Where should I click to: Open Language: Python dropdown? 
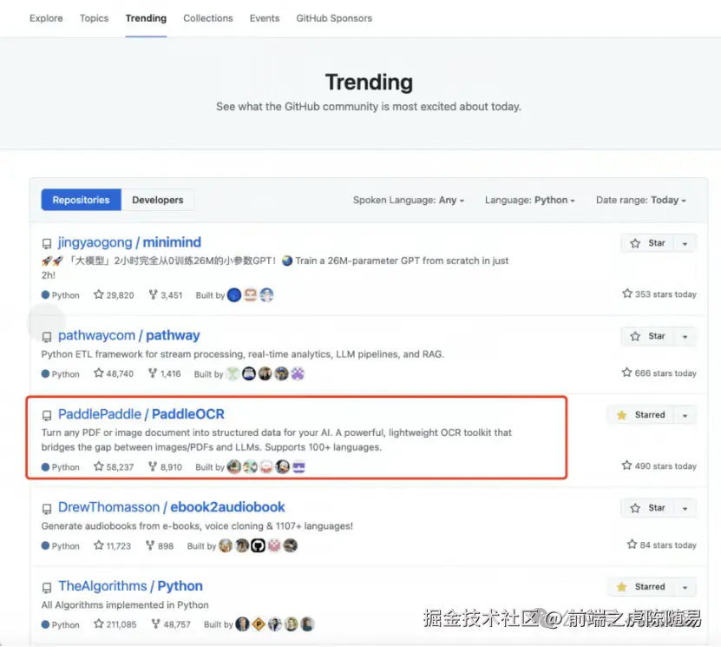click(530, 200)
